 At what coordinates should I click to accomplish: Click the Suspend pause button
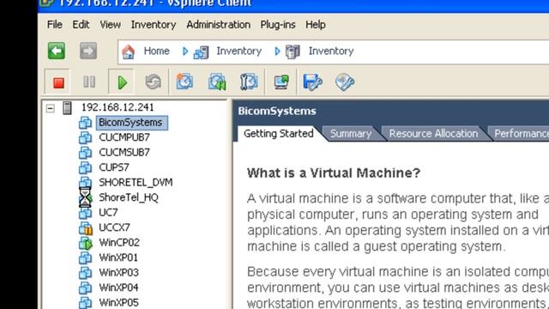tap(89, 82)
